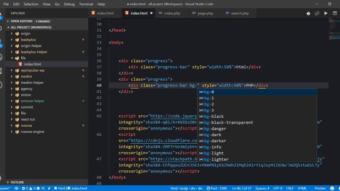Choose bg-black-transparent suggestion
This screenshot has width=340, height=191.
click(x=257, y=123)
